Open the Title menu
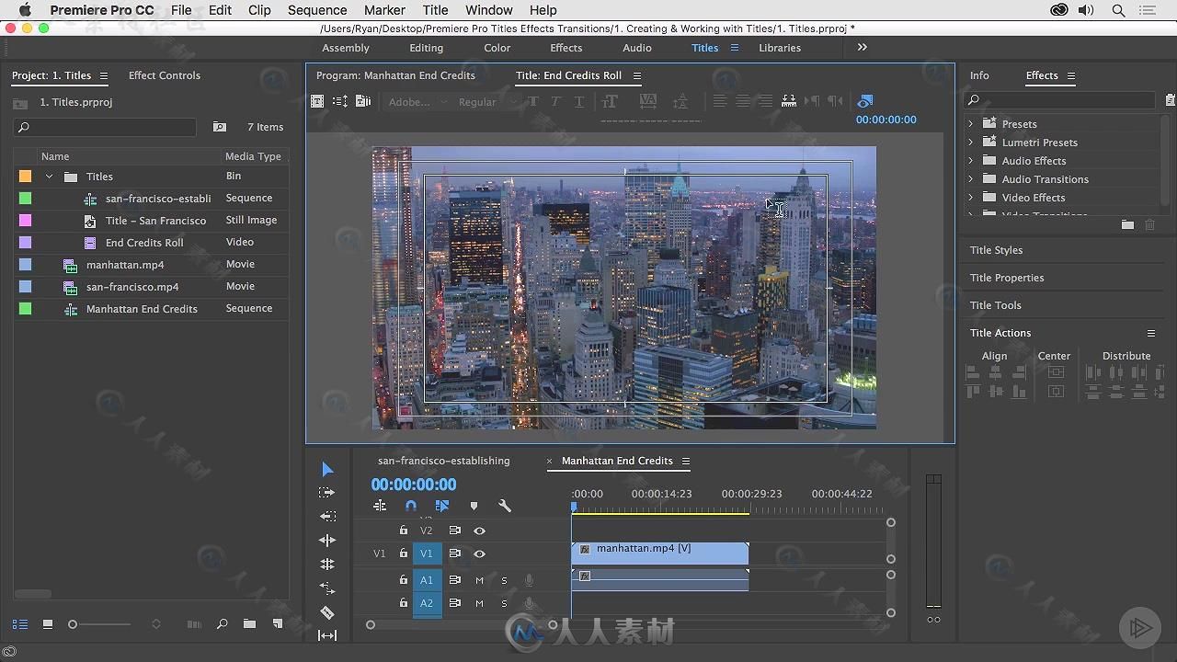 (435, 10)
